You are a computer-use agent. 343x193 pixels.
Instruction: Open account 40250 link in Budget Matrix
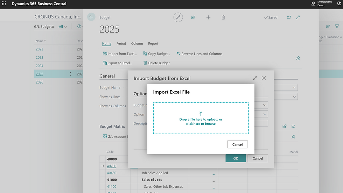[112, 166]
